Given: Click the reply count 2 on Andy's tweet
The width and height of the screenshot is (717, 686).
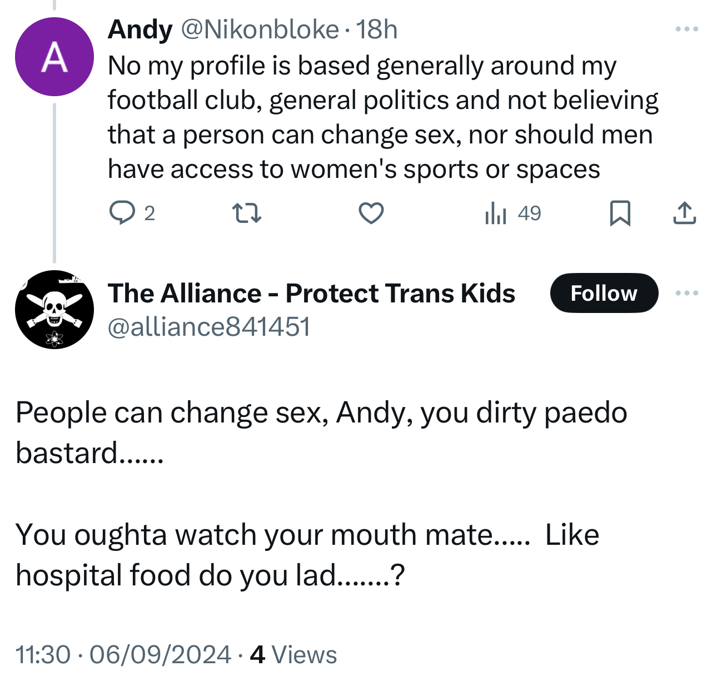Looking at the screenshot, I should point(149,213).
